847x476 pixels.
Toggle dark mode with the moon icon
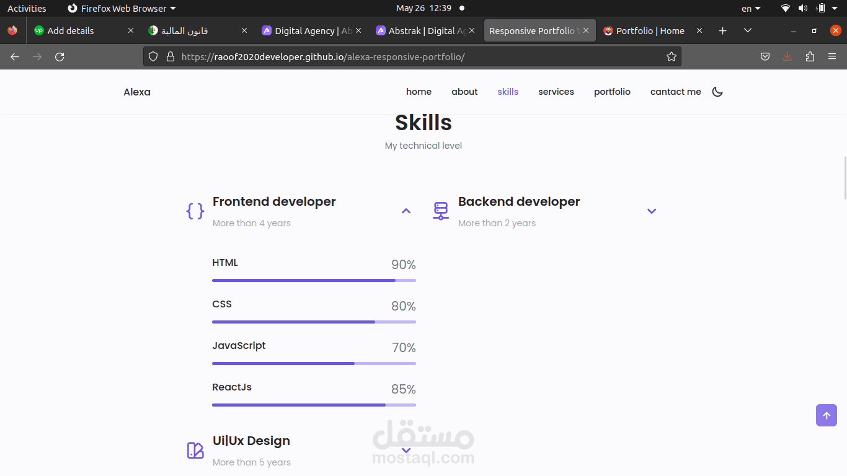(717, 92)
